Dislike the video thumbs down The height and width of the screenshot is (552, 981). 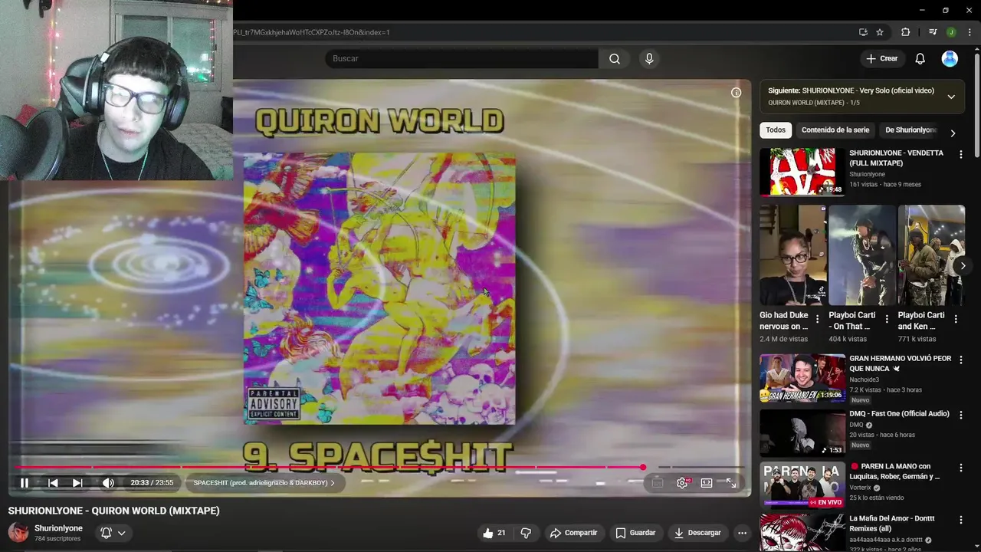526,533
